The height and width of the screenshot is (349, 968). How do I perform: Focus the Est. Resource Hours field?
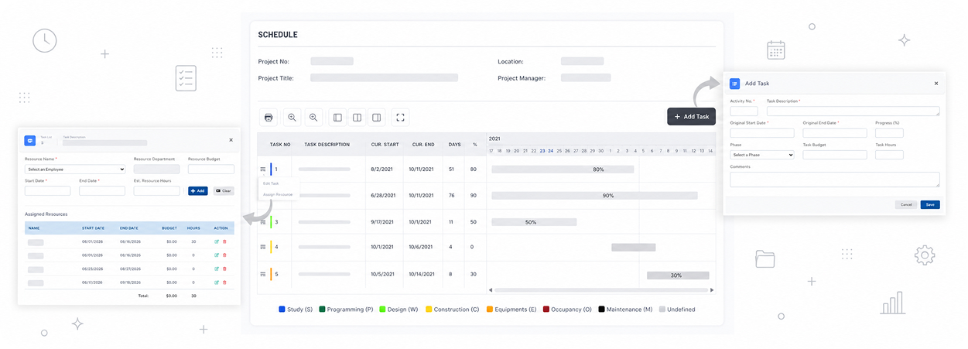157,190
